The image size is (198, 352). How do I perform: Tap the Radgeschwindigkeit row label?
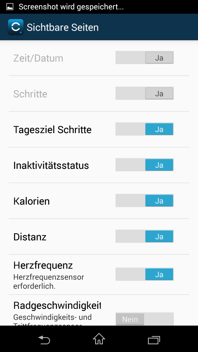click(x=57, y=306)
